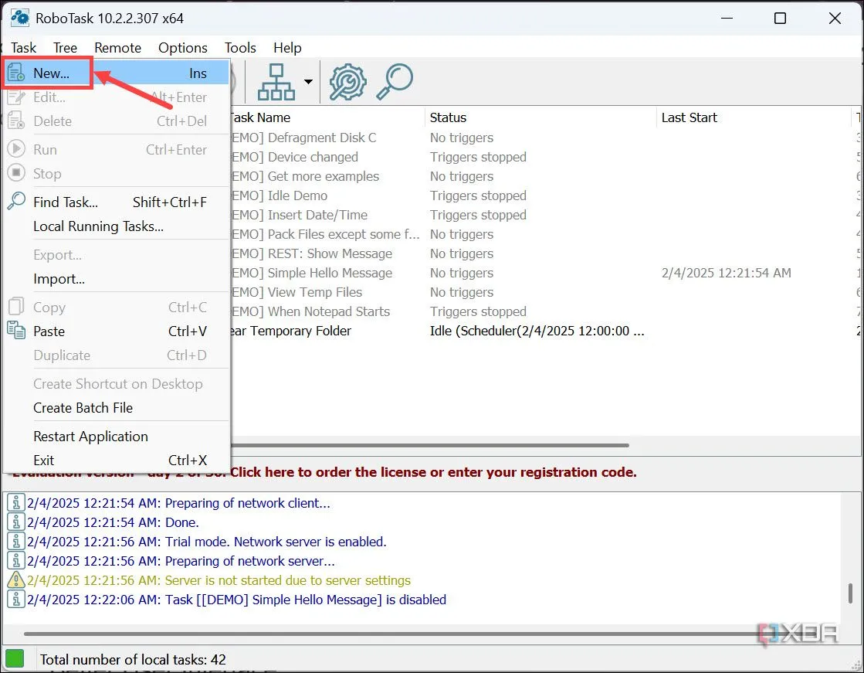This screenshot has width=864, height=673.
Task: Click the 'Trial mode. Network server is enabled' line
Action: tap(207, 542)
